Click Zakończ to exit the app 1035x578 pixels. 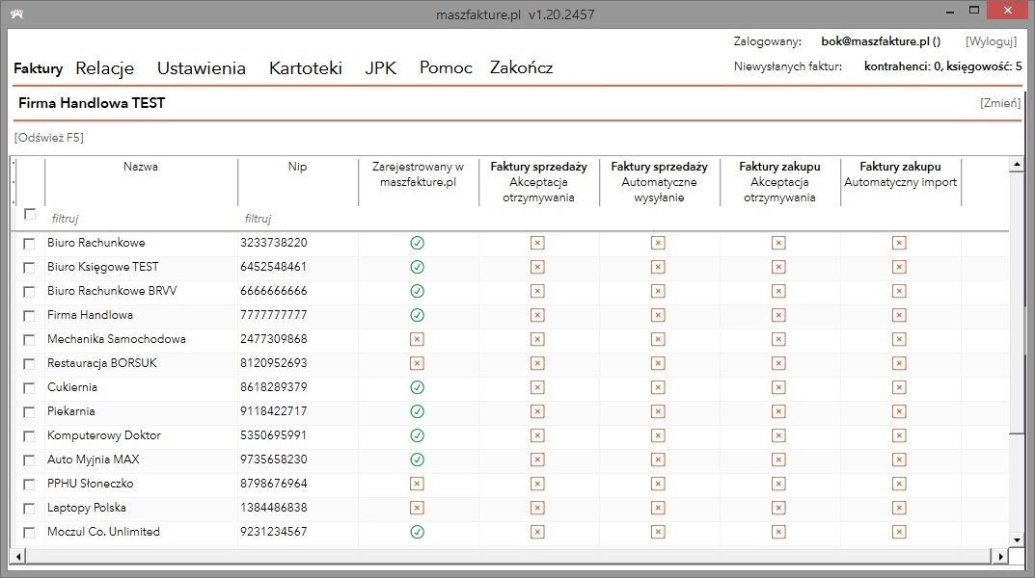click(522, 67)
